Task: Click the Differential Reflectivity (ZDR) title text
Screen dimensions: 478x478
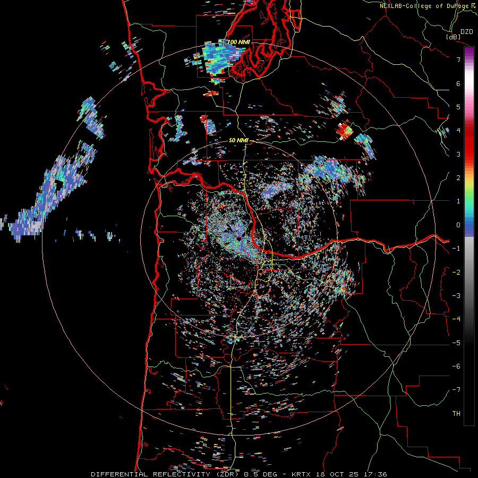Action: coord(165,474)
